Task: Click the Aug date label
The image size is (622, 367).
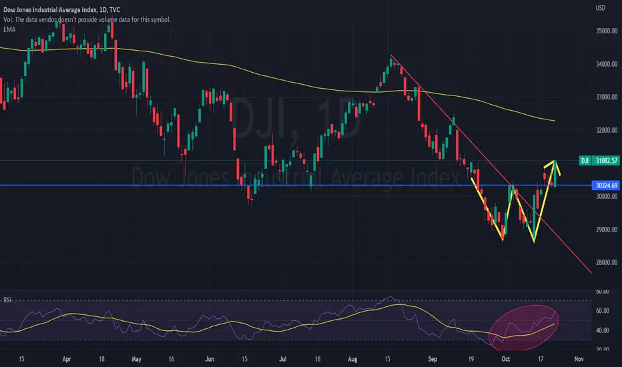Action: coord(352,359)
